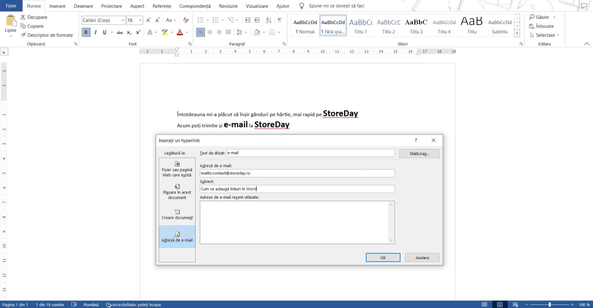Expand the styles gallery
Viewport: 593px width, 308px height.
[517, 34]
